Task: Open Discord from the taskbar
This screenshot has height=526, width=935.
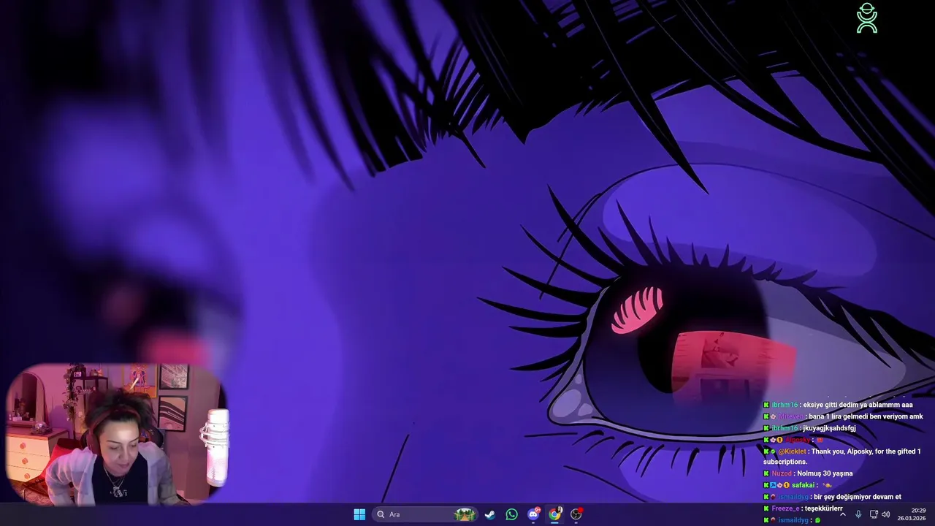Action: [533, 514]
